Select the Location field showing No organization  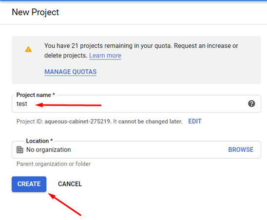click(136, 150)
